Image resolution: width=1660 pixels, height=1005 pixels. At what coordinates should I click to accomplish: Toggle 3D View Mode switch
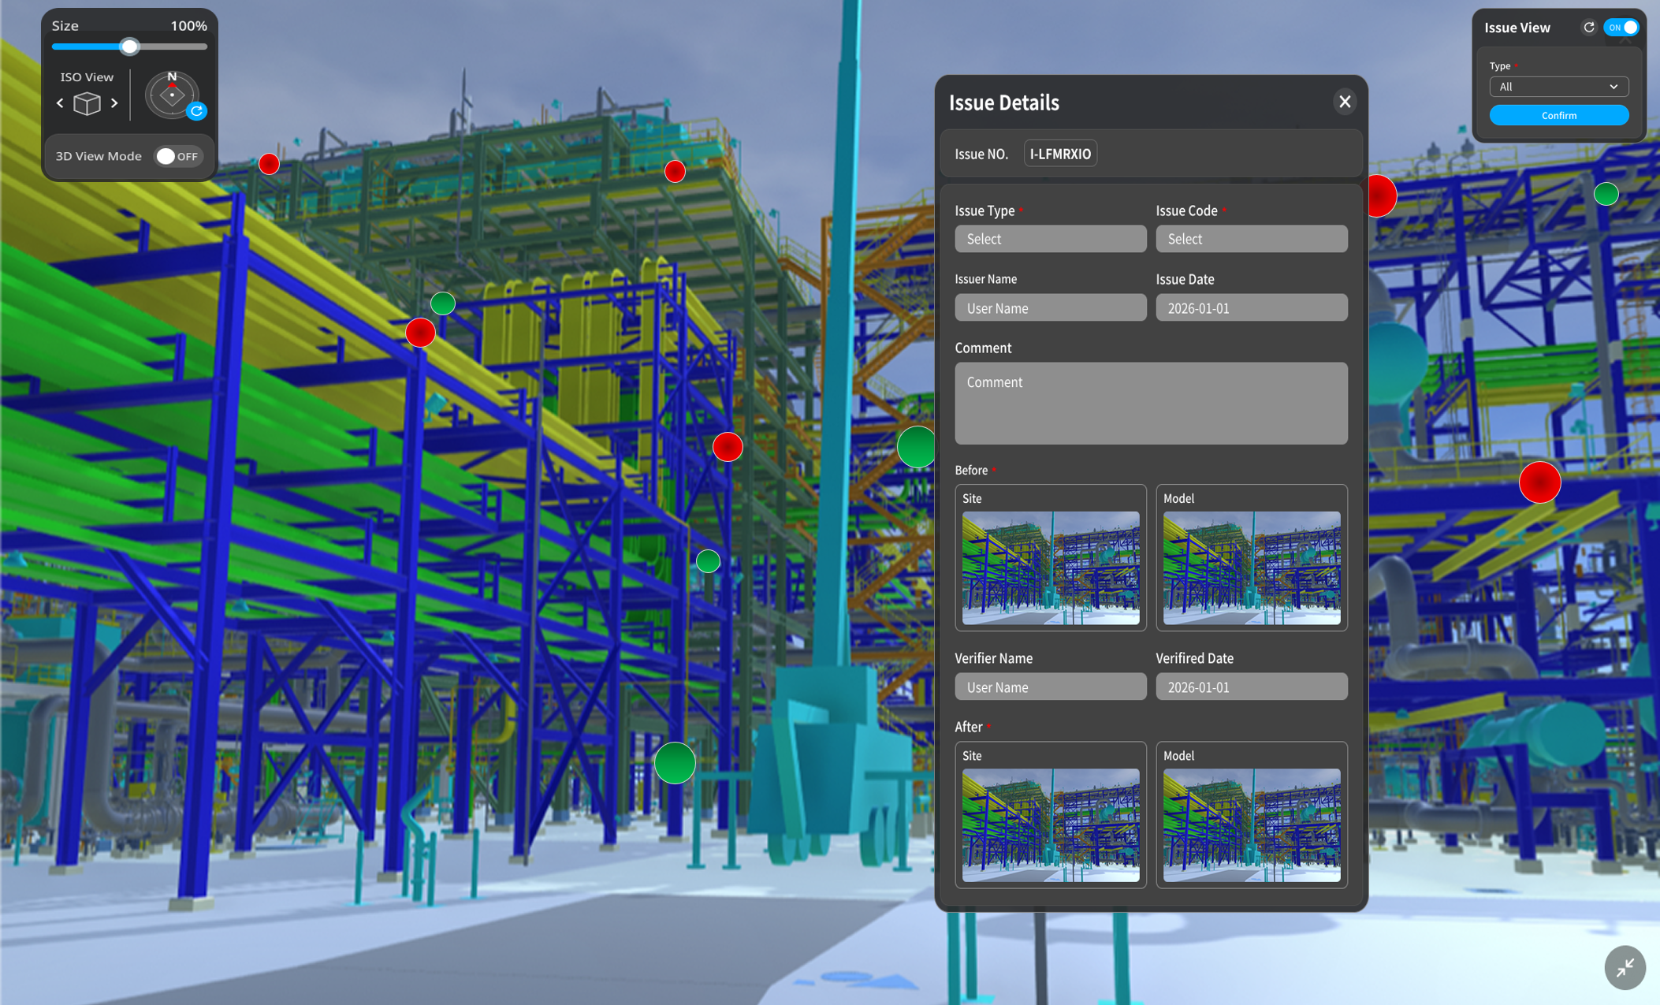pos(178,156)
